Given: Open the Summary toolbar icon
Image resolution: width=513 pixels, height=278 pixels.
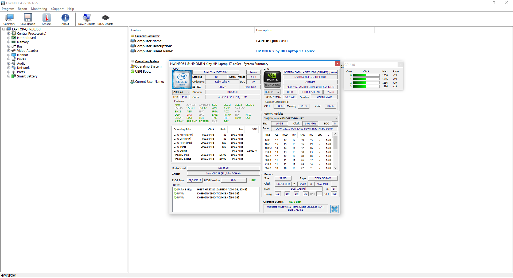Looking at the screenshot, I should point(9,19).
